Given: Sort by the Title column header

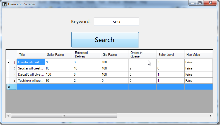Looking at the screenshot, I should tap(31, 55).
